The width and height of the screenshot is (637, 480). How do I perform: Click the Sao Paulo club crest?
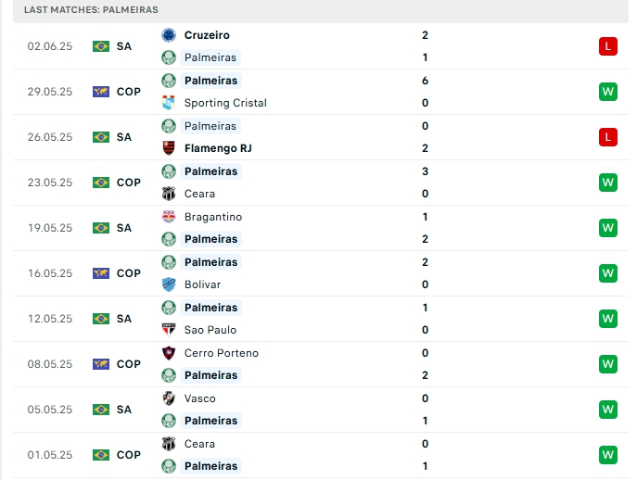(x=169, y=330)
